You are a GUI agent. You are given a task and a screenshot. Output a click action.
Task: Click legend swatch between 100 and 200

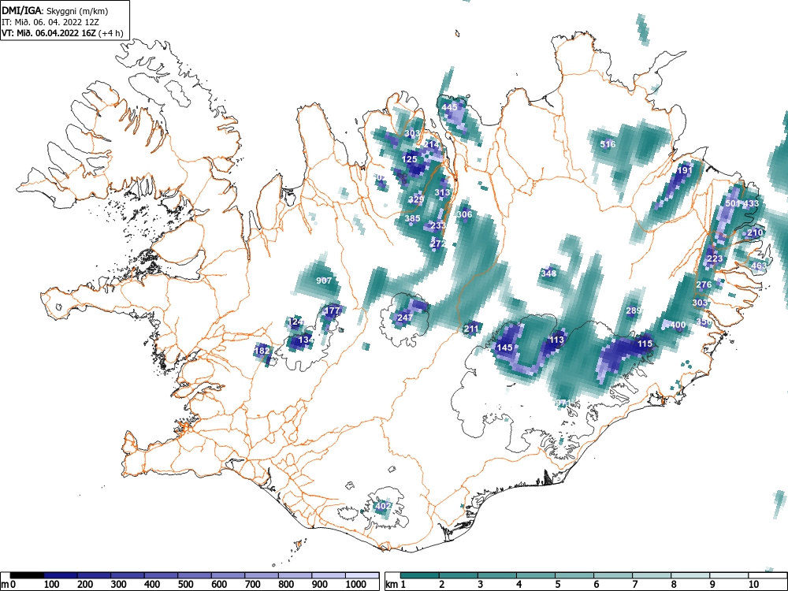tap(61, 575)
